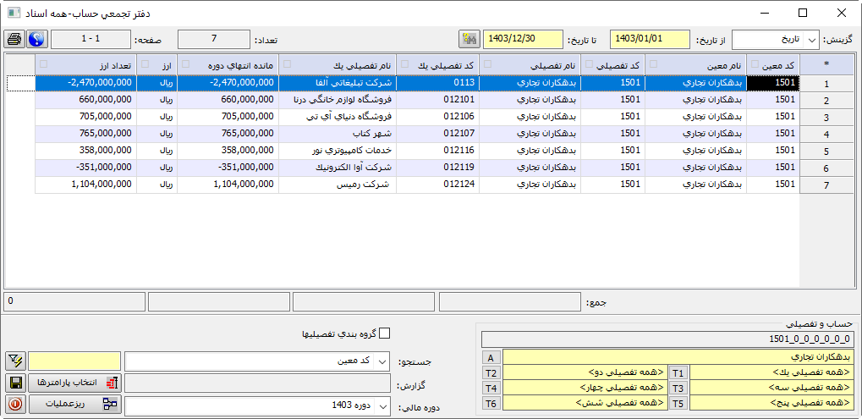Tick the checkbox in کد معين column header
This screenshot has width=862, height=419.
[x=755, y=63]
